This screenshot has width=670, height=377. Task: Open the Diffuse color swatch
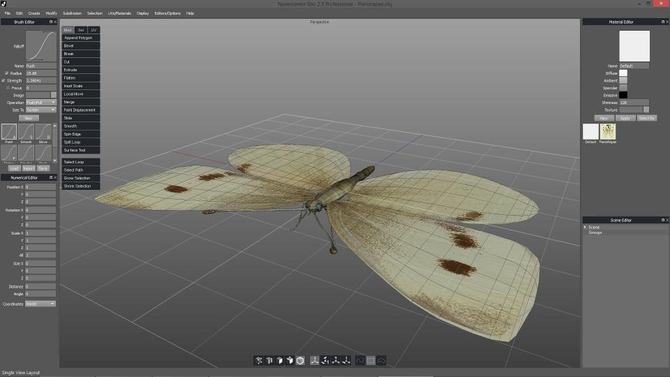click(623, 73)
